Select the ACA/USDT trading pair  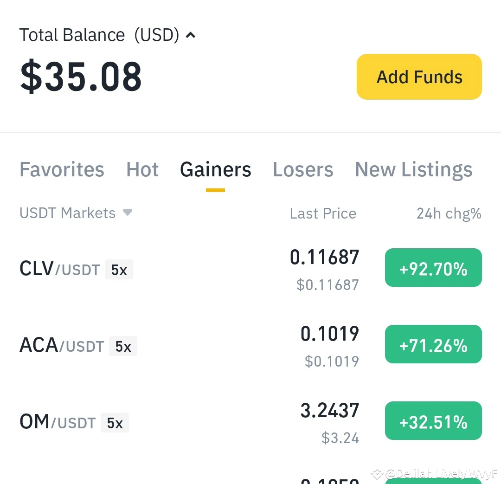[62, 345]
